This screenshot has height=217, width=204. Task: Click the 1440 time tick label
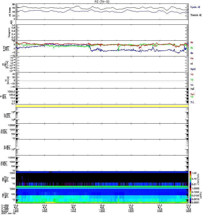tap(73, 211)
